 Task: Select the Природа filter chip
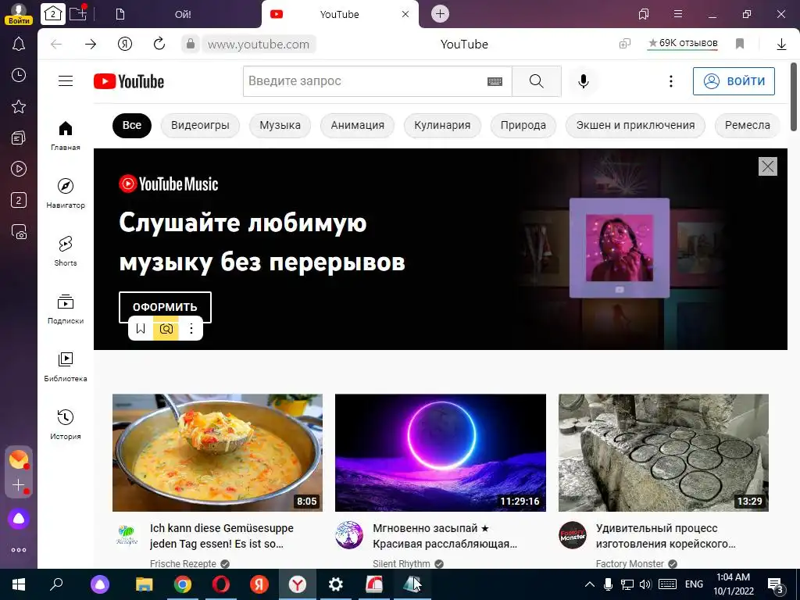click(523, 126)
